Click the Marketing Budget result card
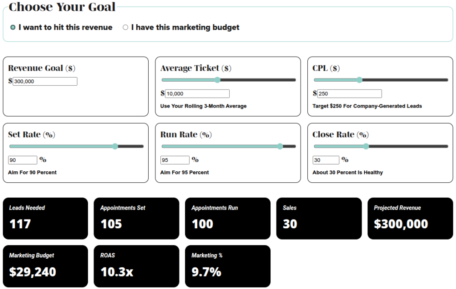Screen dimensions: 456x289 (45, 266)
